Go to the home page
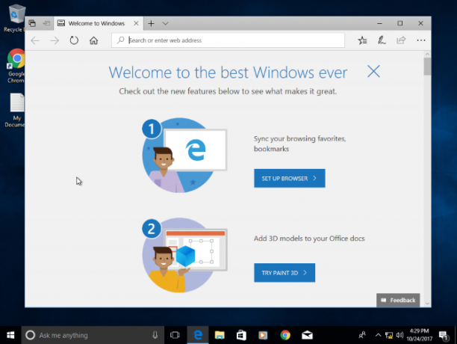This screenshot has height=344, width=457. (x=93, y=40)
